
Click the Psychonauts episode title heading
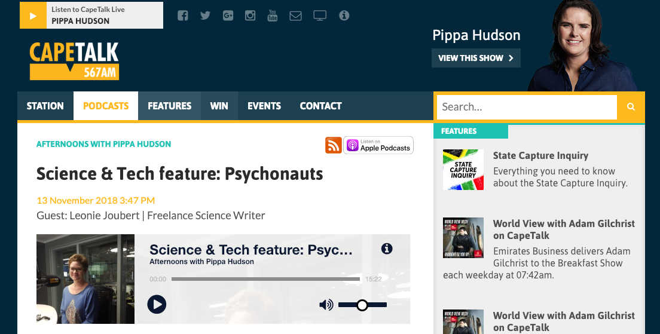180,174
